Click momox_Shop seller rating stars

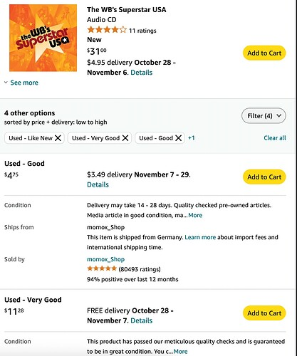[x=102, y=268]
